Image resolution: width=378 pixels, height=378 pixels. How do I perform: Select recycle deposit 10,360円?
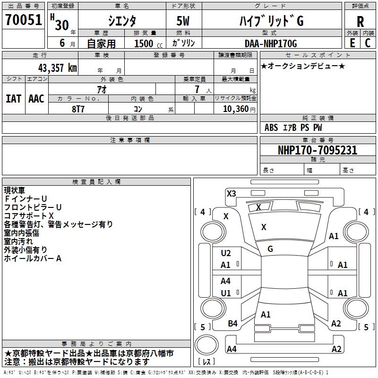coord(239,109)
